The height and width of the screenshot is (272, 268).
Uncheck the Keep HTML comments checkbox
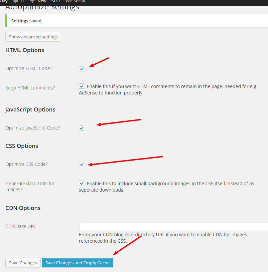pos(82,86)
